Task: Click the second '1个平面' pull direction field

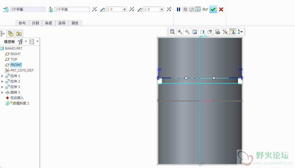Action: coord(72,9)
